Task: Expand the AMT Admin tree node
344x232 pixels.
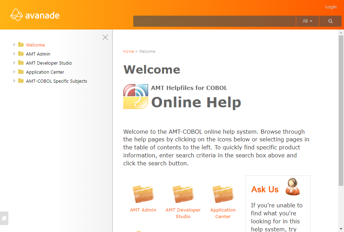Action: pyautogui.click(x=14, y=54)
